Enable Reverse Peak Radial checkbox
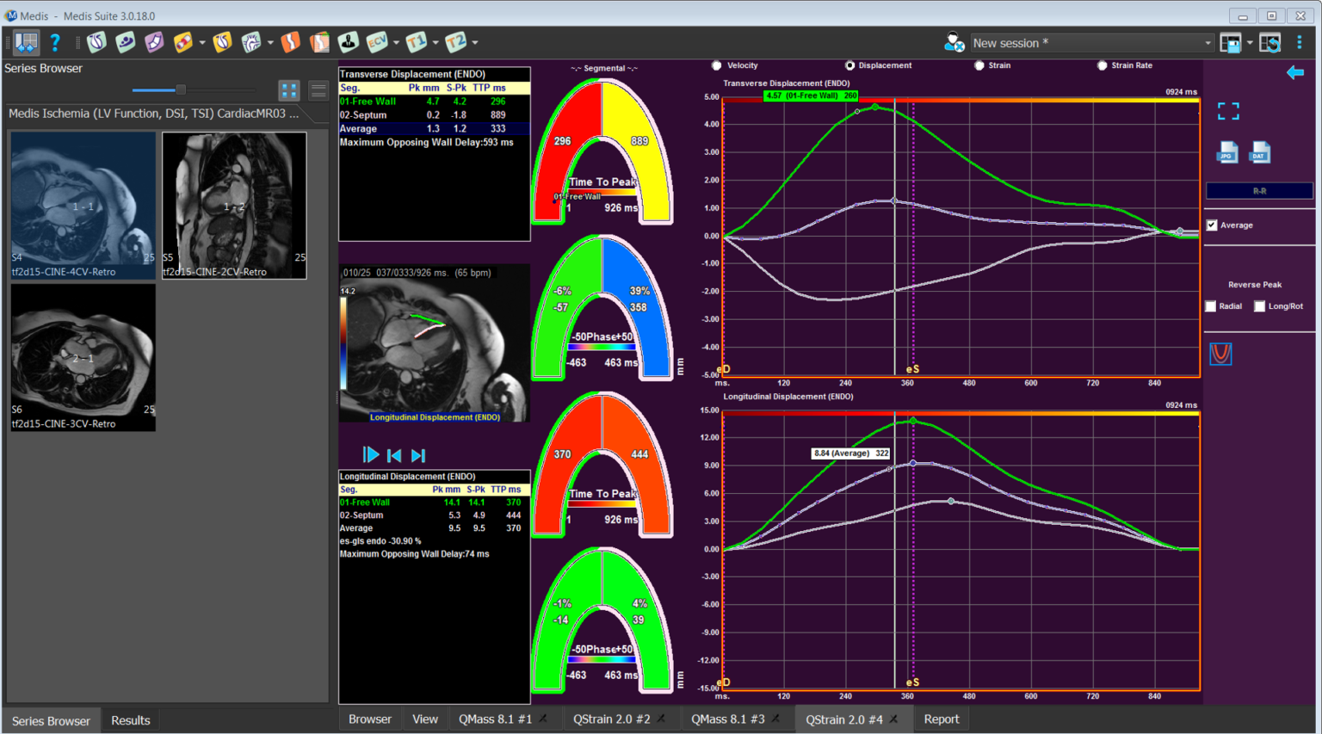This screenshot has width=1322, height=734. point(1211,306)
